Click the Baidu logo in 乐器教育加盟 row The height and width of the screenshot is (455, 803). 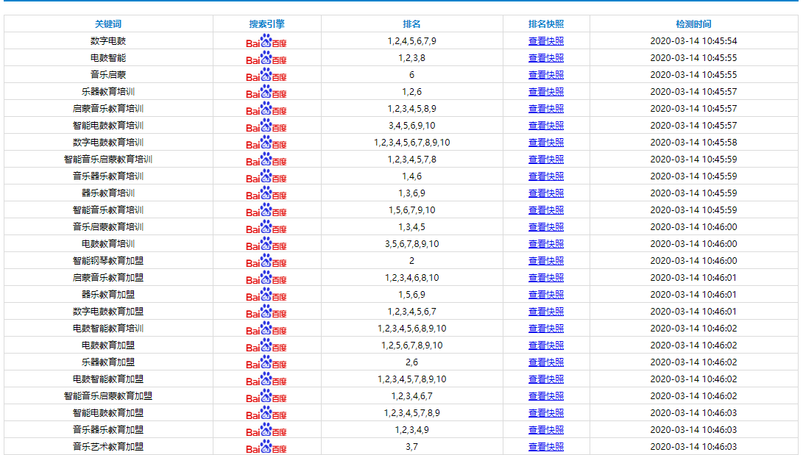266,362
